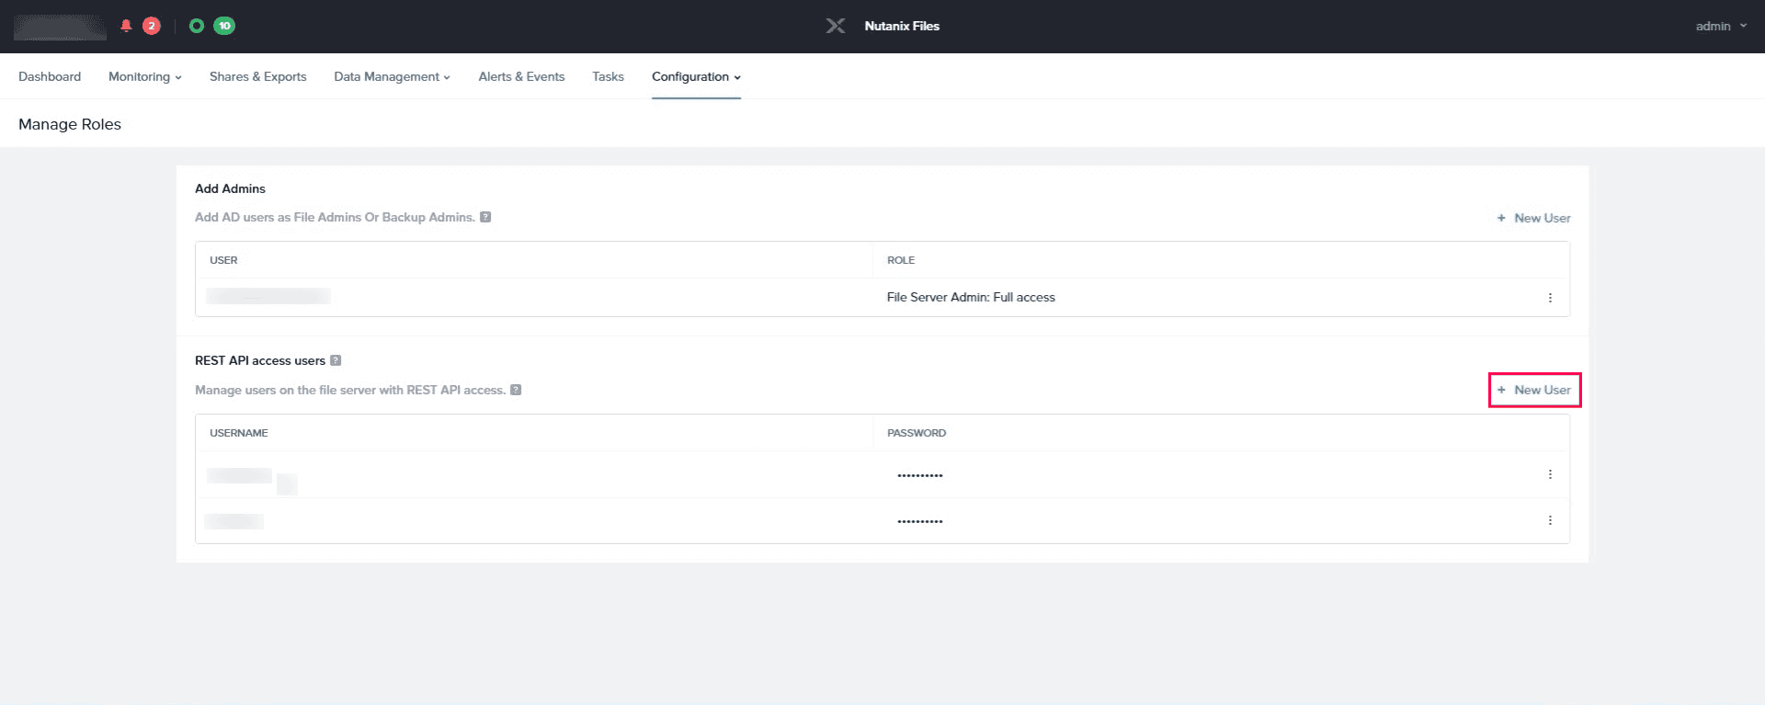Click the PASSWORD column header

click(x=917, y=433)
